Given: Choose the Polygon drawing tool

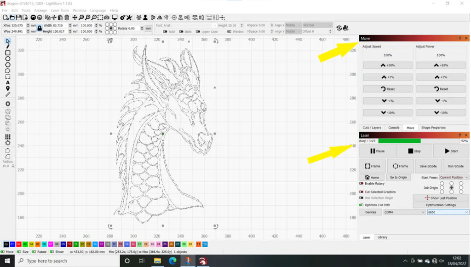Looking at the screenshot, I should coord(8,64).
